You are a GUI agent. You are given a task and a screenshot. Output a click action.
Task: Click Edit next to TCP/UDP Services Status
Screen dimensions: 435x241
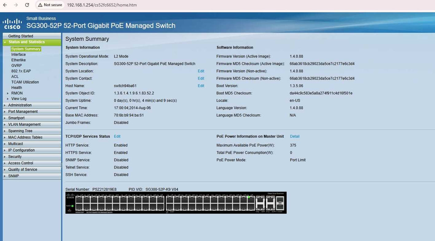tap(117, 136)
